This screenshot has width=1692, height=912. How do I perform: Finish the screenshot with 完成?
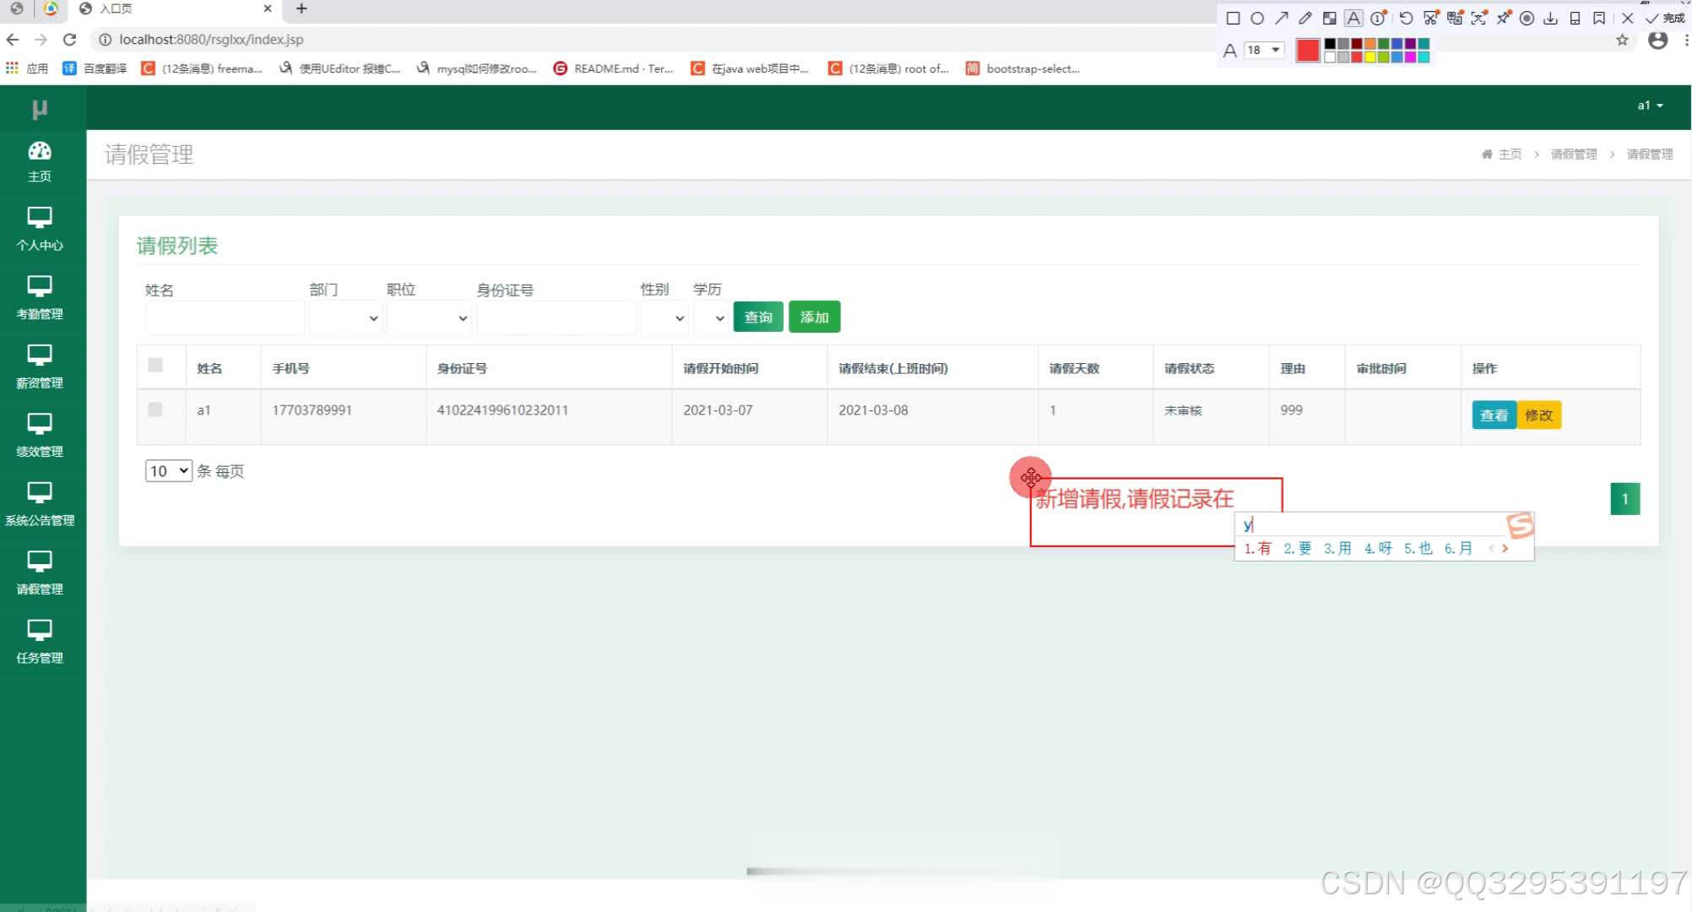tap(1665, 18)
